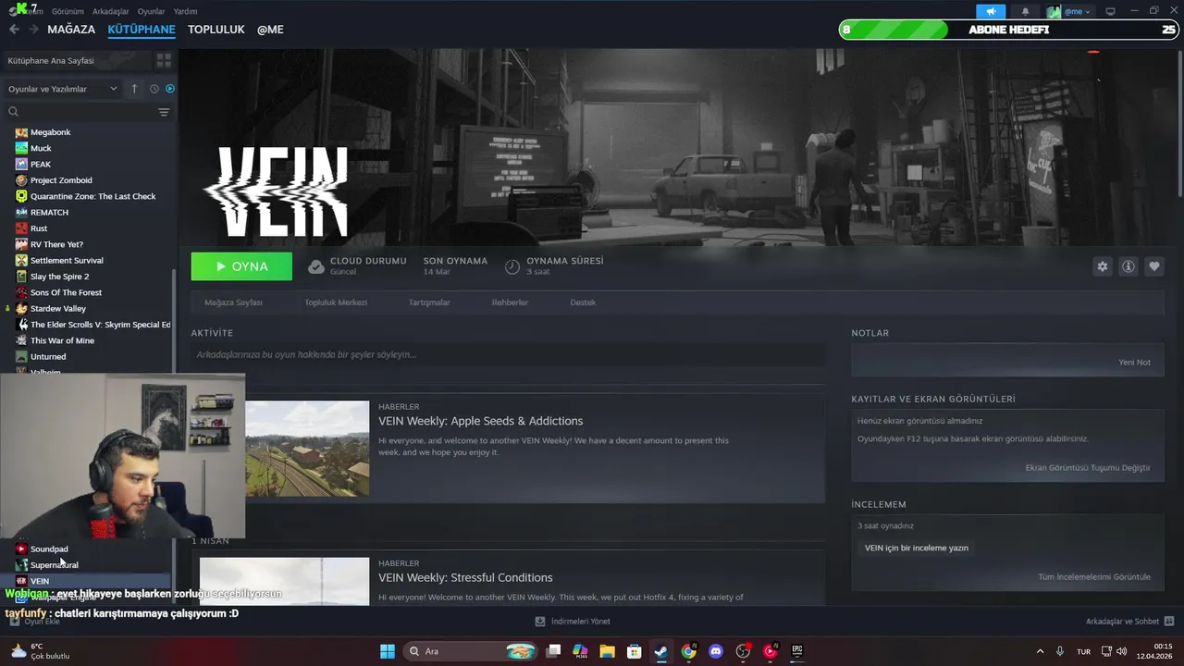Open Chrome from the taskbar
This screenshot has height=666, width=1184.
pyautogui.click(x=688, y=651)
